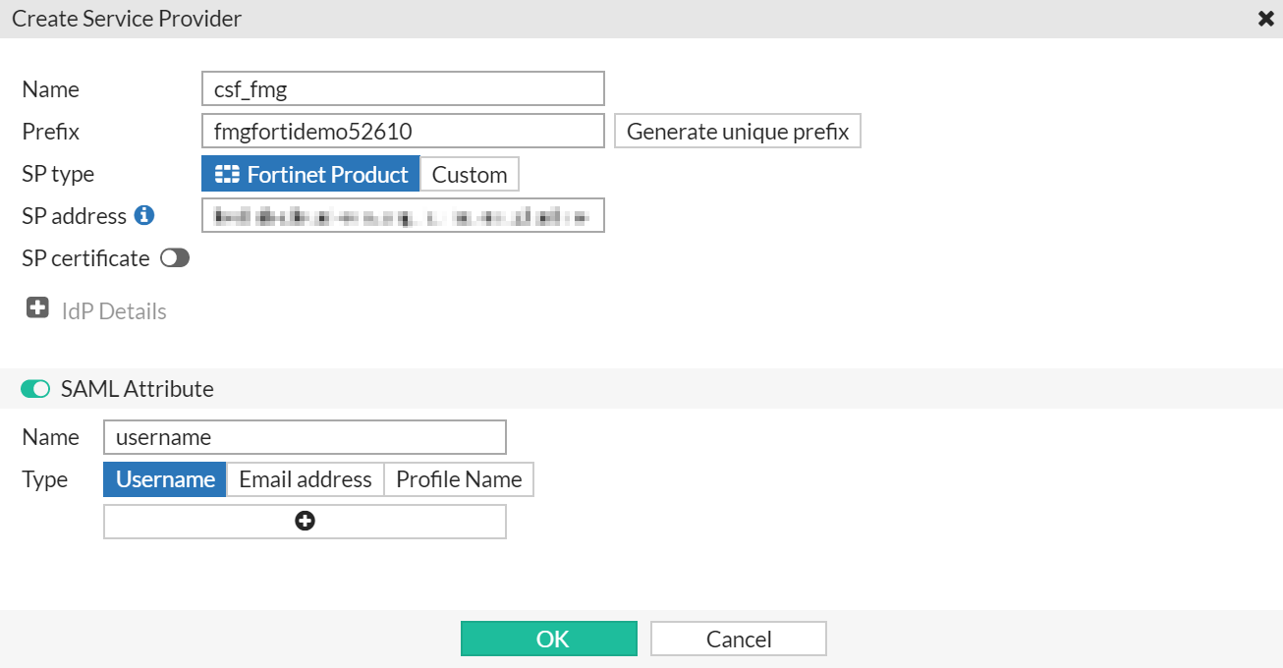Click the plus icon beside IdP Details

coord(36,306)
